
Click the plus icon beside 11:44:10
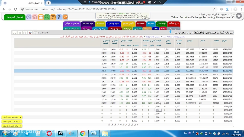pos(14,33)
